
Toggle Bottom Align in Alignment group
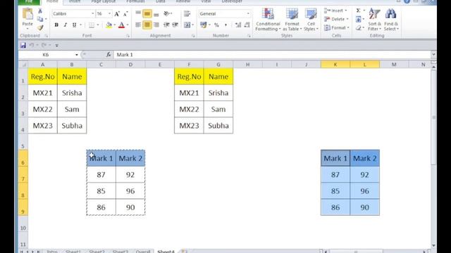pos(156,13)
